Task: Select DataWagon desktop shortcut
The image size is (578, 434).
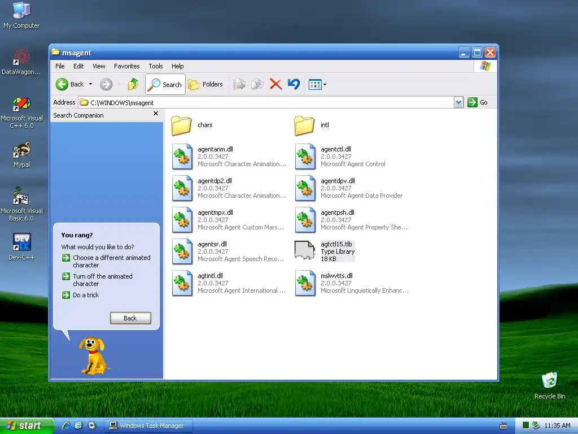Action: 21,62
